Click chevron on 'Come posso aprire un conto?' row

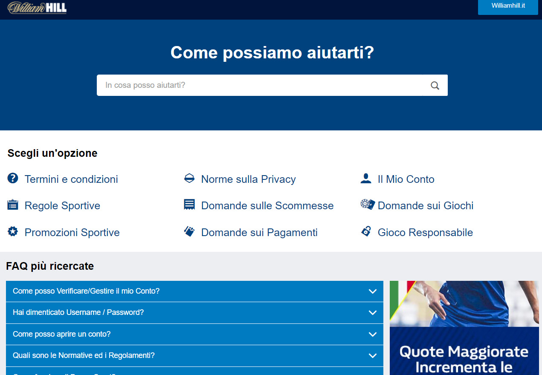tap(373, 335)
